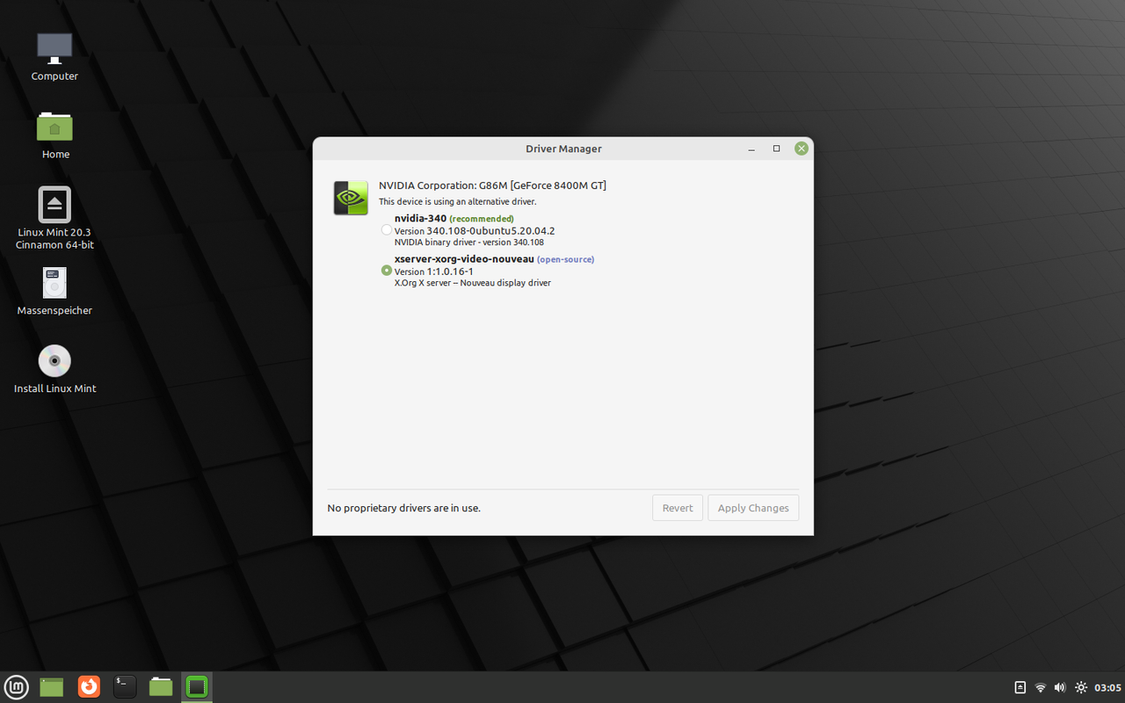The image size is (1125, 703).
Task: Click the 'Version 340.108-0ubuntu5.20.04.2' text
Action: (475, 231)
